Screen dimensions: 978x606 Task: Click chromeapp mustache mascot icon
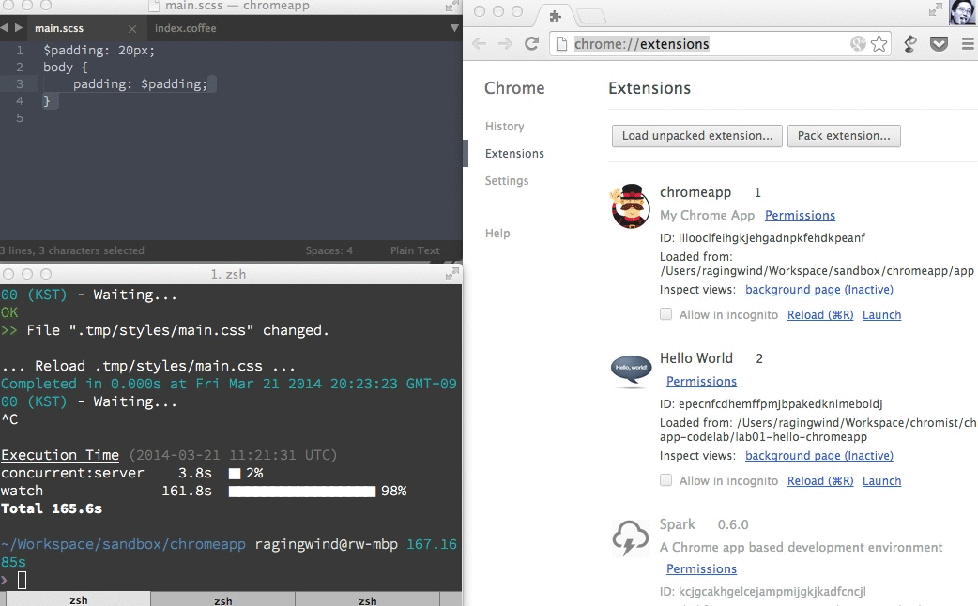point(631,205)
